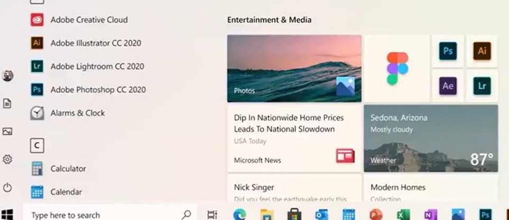509x220 pixels.
Task: Click the Type here to search box
Action: point(110,212)
